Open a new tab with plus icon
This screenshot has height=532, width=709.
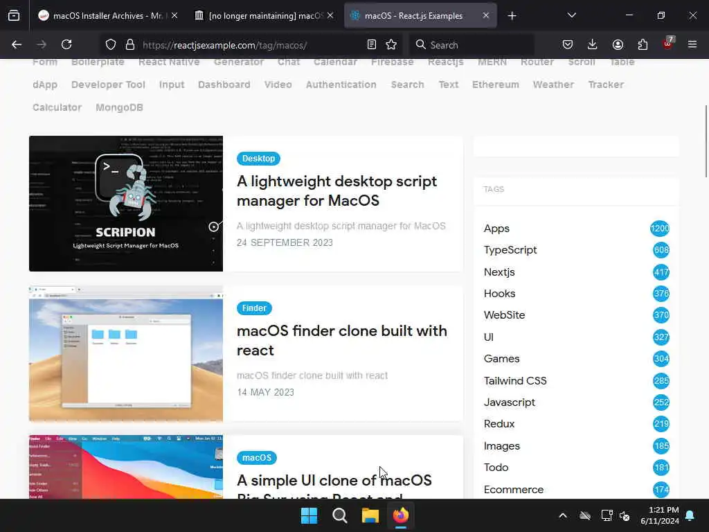point(512,16)
